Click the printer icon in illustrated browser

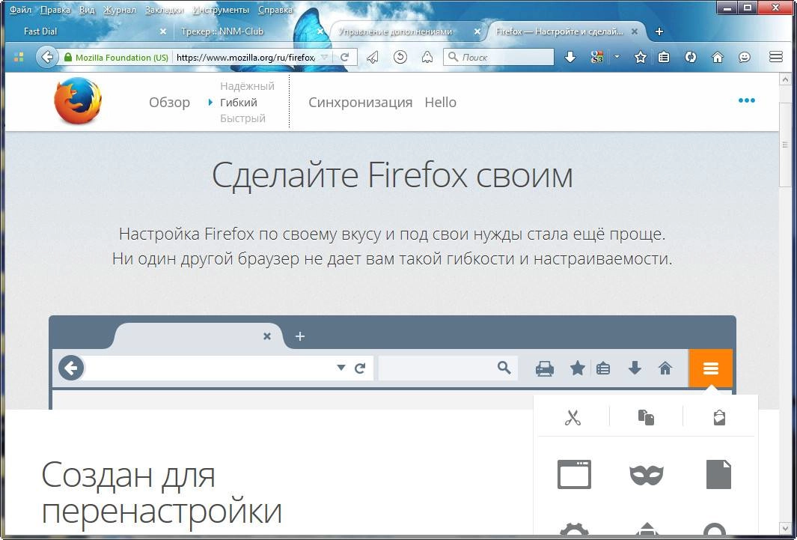click(544, 368)
